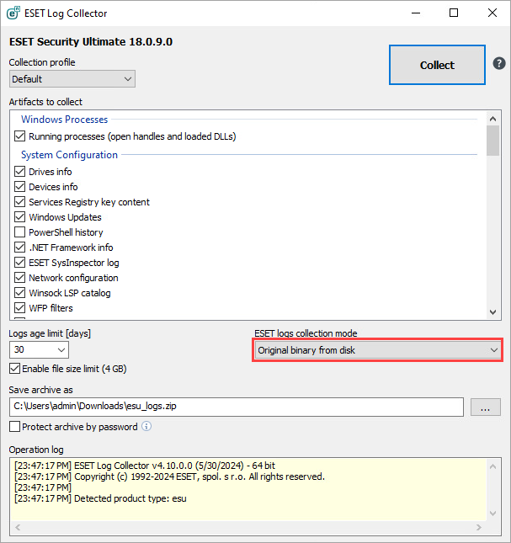Image resolution: width=511 pixels, height=543 pixels.
Task: Click the Copyright log line
Action: [169, 476]
